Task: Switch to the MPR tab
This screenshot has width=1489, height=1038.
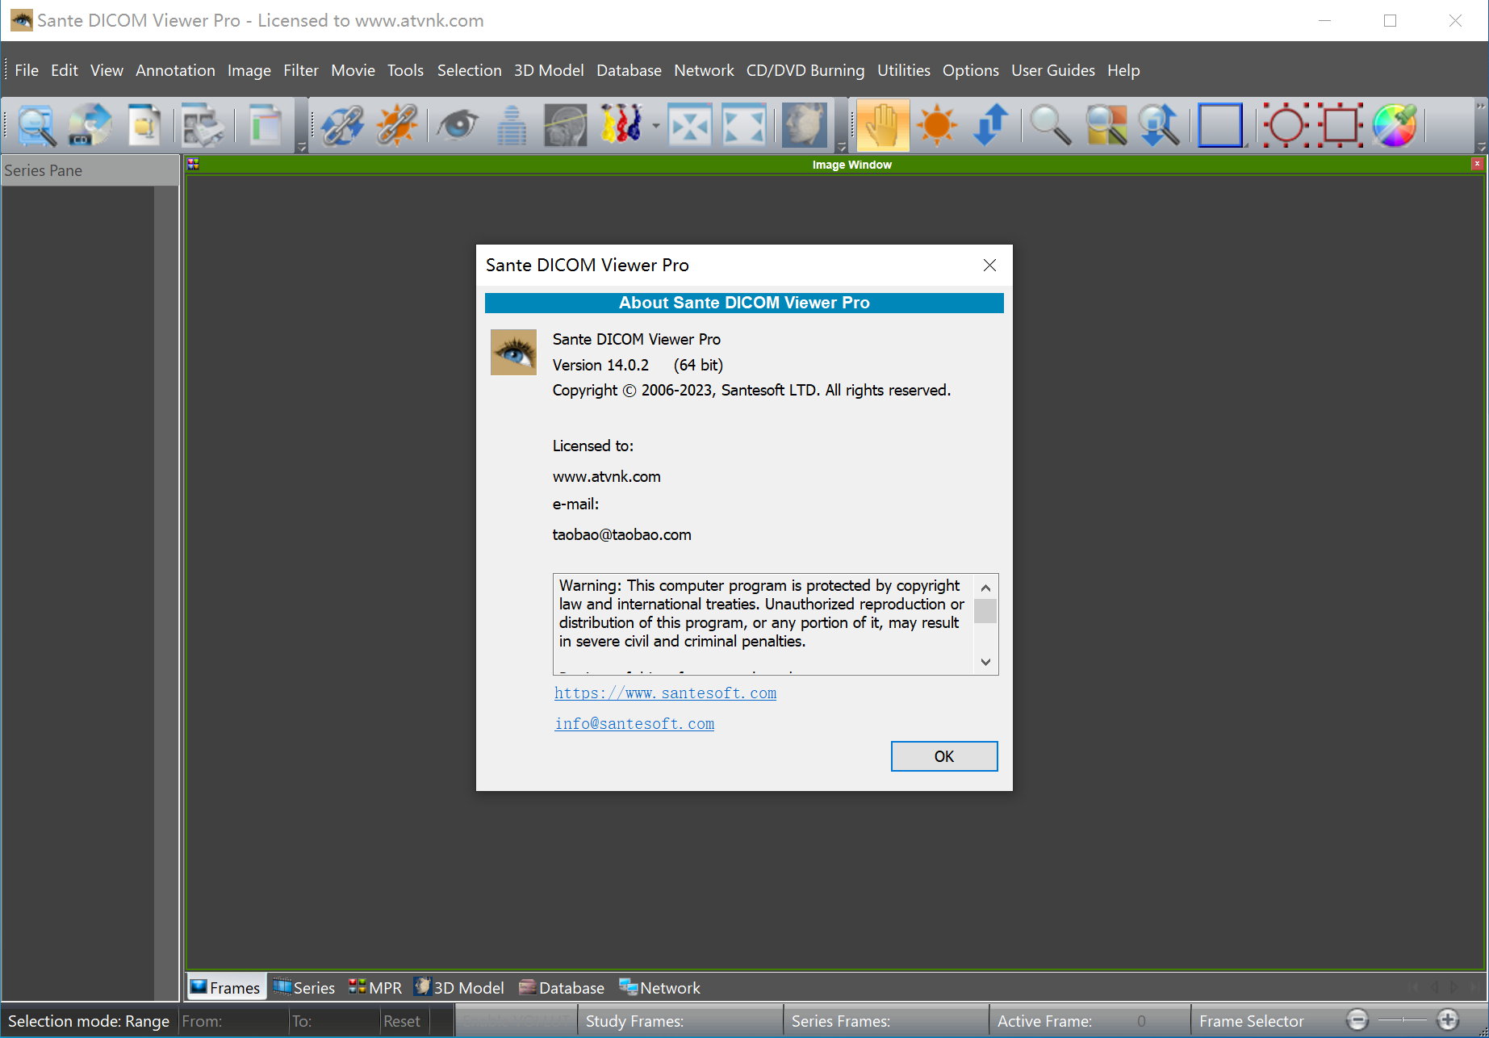Action: coord(375,987)
